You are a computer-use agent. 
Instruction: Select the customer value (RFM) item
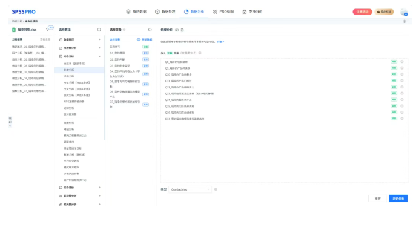click(75, 180)
